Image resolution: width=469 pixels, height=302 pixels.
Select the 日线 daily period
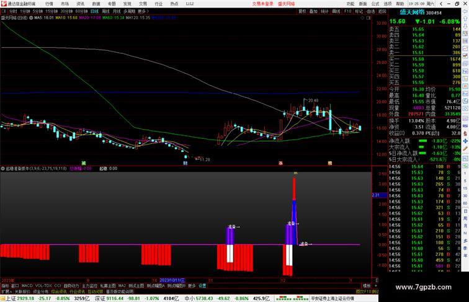(x=94, y=11)
